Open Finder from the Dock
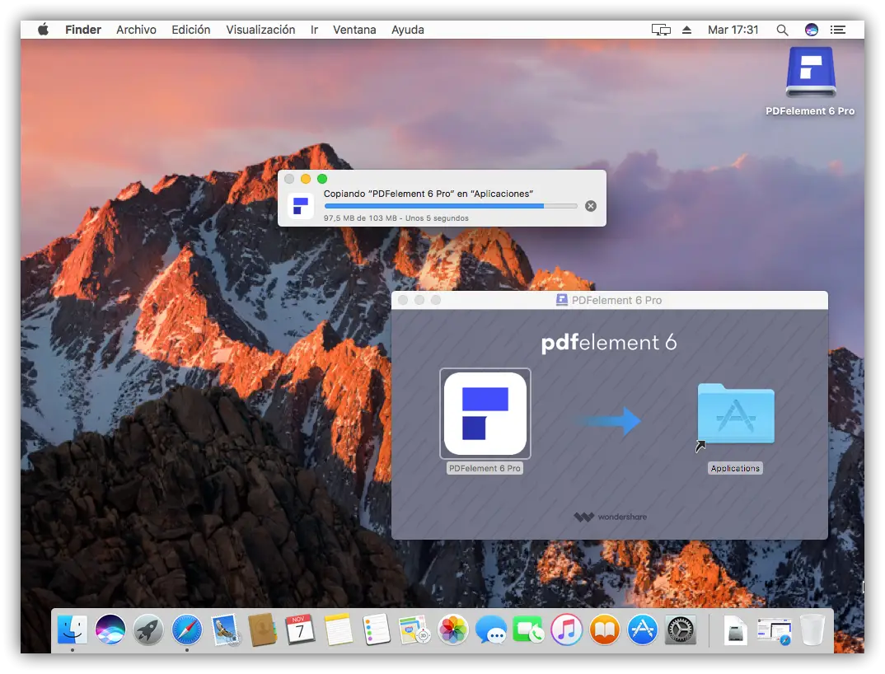 [x=73, y=630]
